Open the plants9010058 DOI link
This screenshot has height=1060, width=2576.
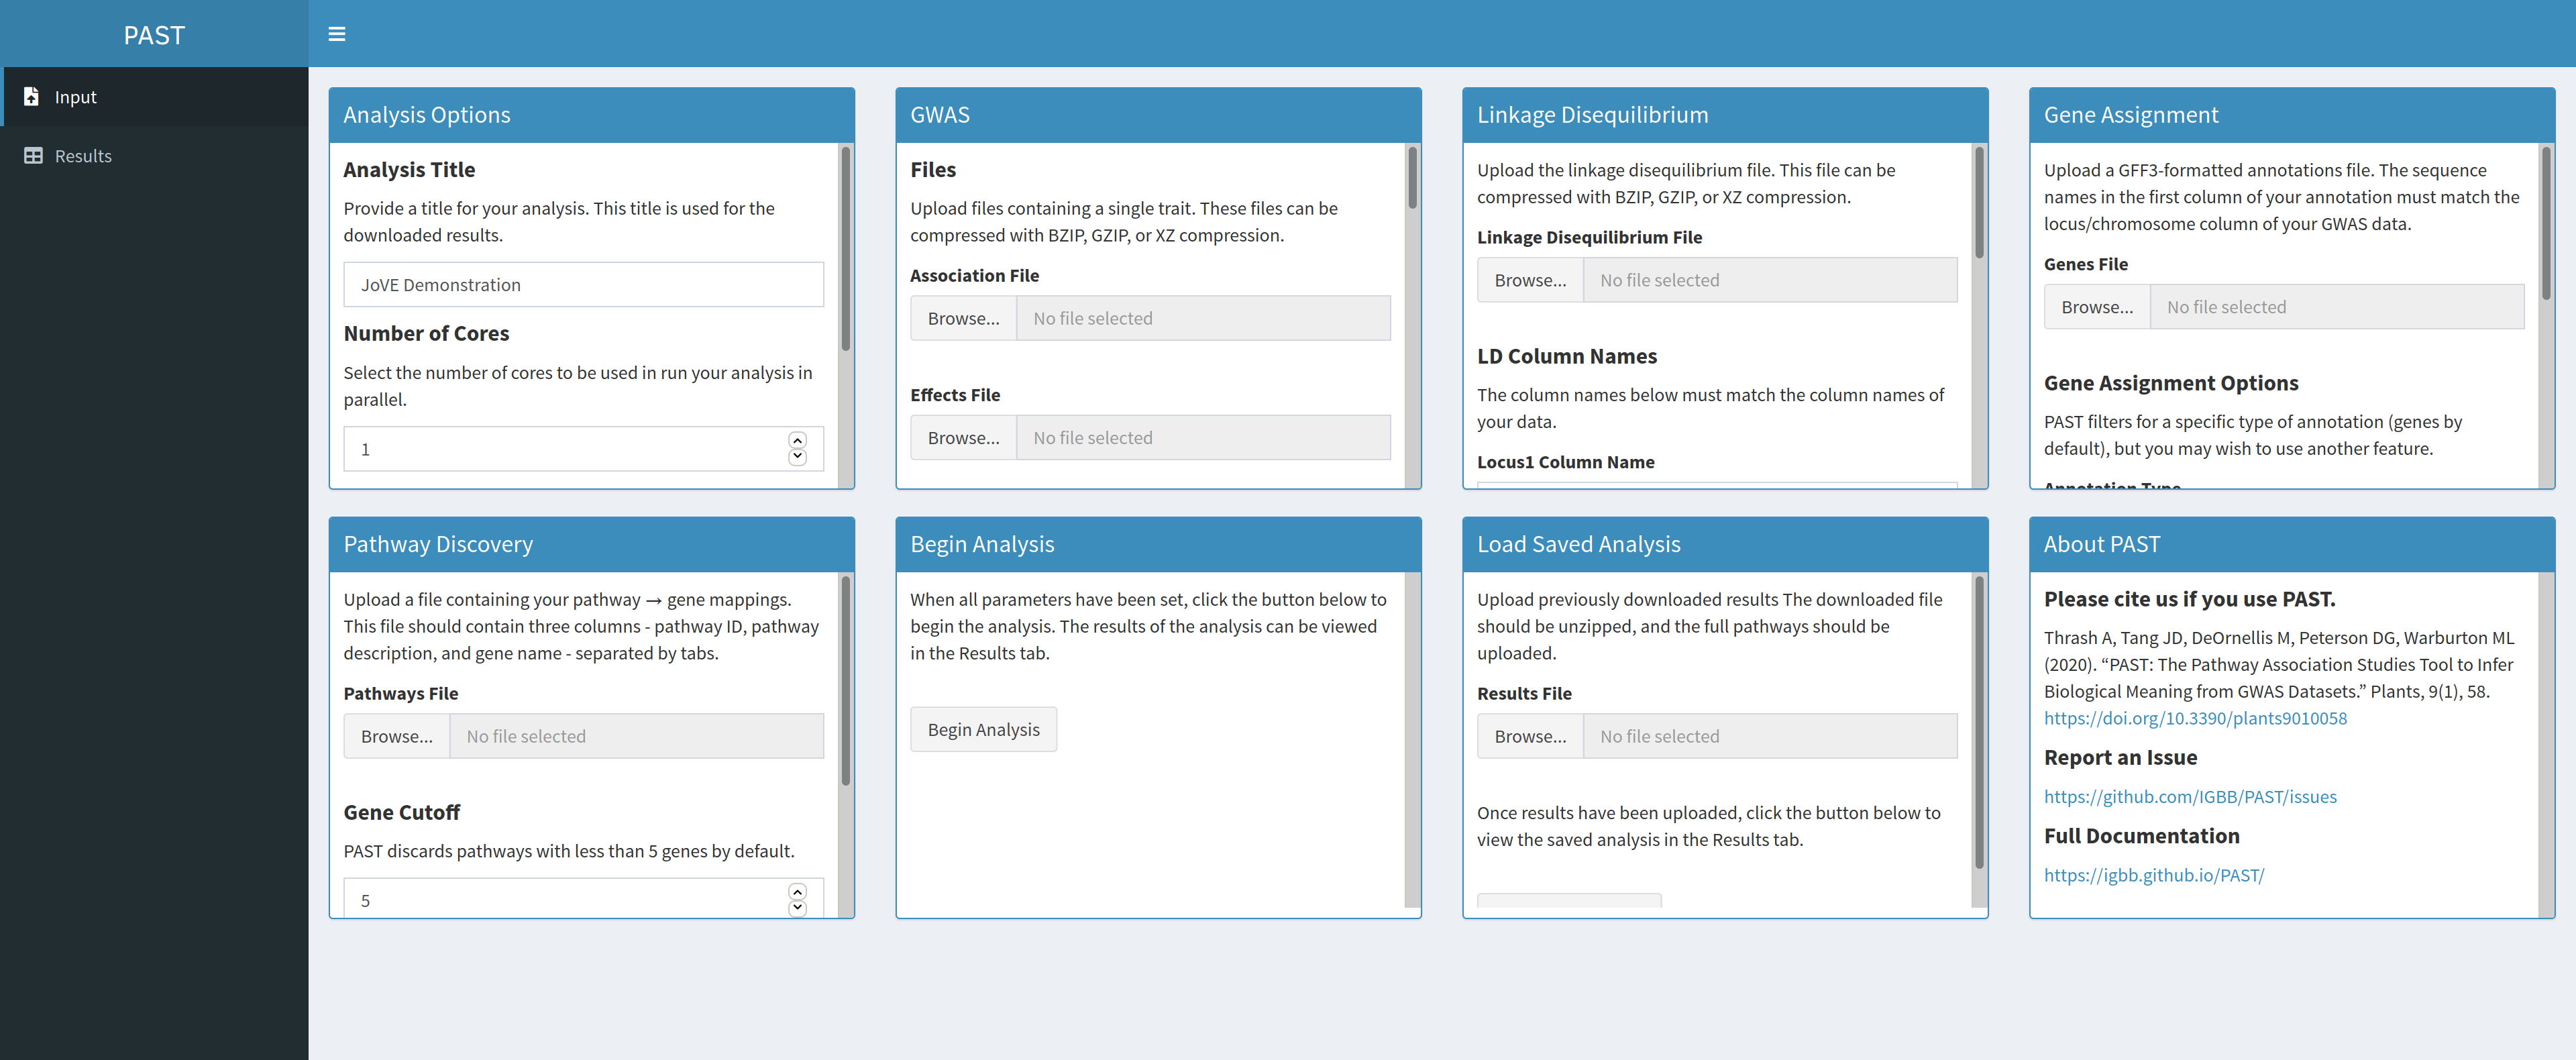[2194, 718]
